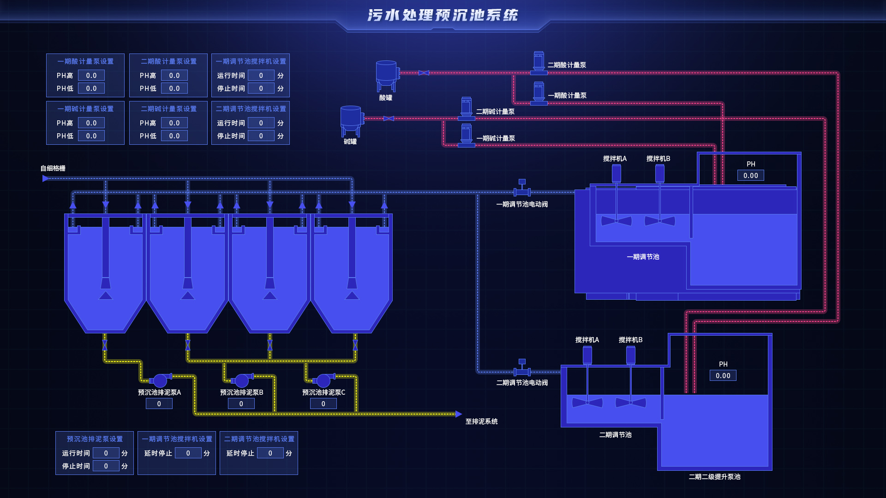886x498 pixels.
Task: Click PH低 field in 二期碱计量泵设置
Action: pos(174,136)
